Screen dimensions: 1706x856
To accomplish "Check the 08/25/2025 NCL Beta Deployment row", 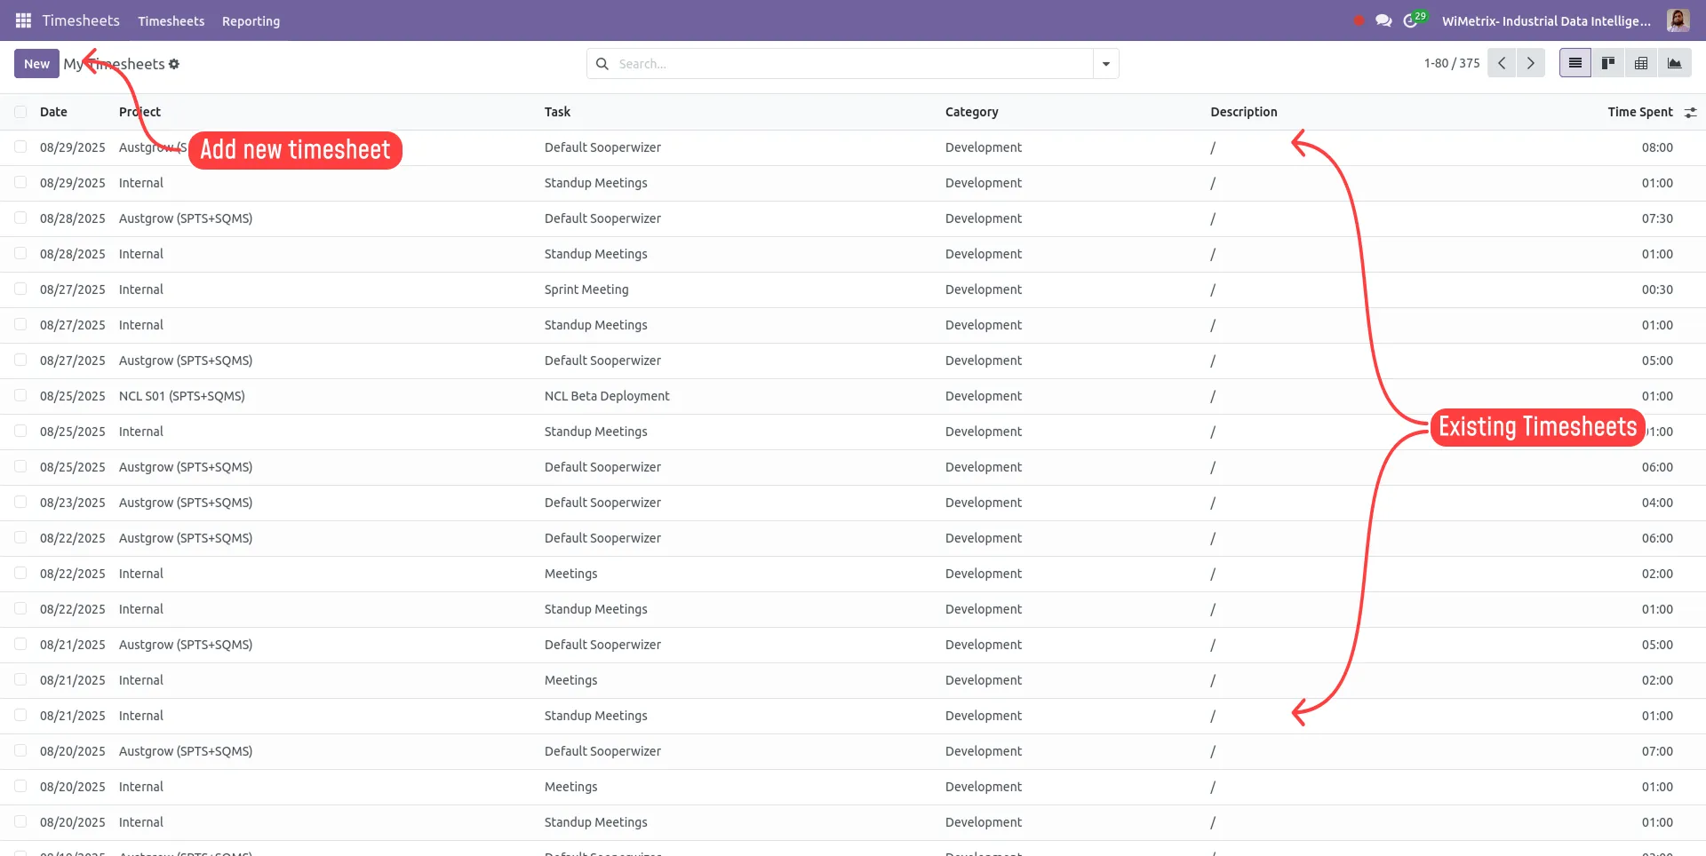I will pos(20,395).
